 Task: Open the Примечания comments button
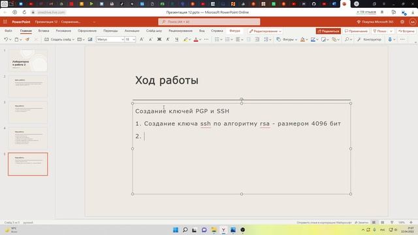(x=356, y=31)
